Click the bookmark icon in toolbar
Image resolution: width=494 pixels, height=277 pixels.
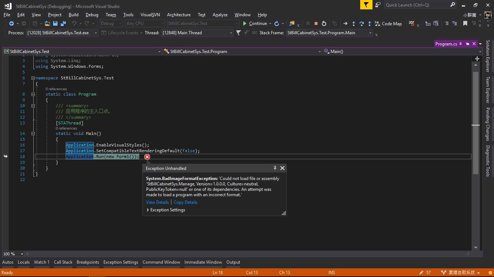[x=465, y=23]
